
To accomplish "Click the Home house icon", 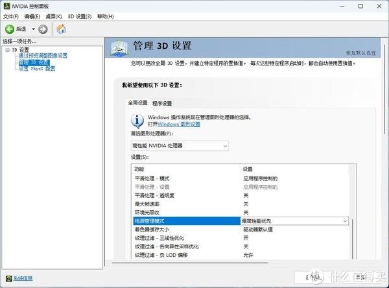I will (x=62, y=29).
